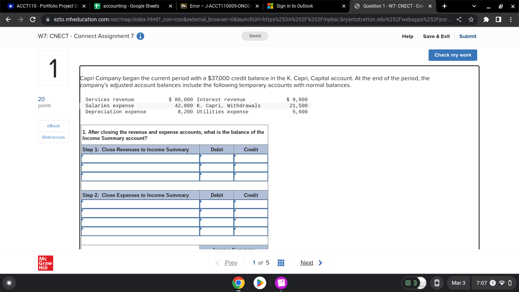Open the fourth account dropdown under Step 2
Viewport: 519px width, 292px height.
pyautogui.click(x=140, y=231)
